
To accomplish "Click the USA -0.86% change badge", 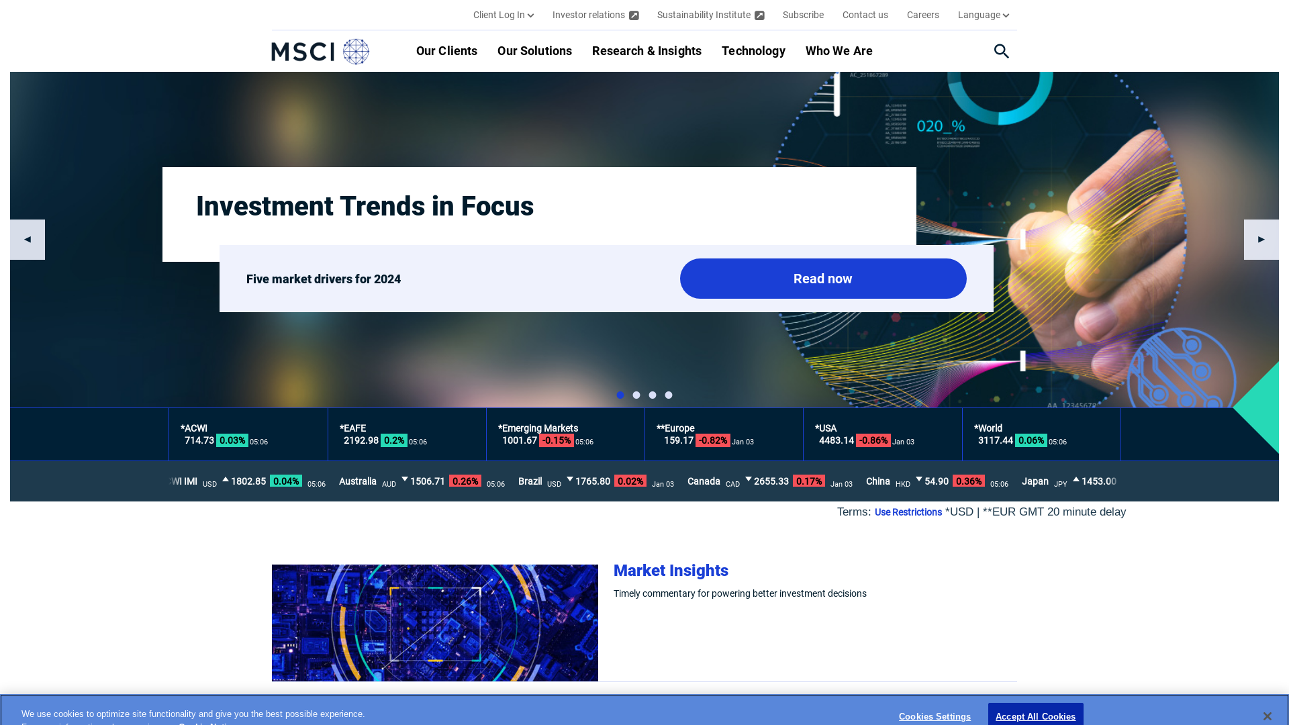I will [x=873, y=440].
